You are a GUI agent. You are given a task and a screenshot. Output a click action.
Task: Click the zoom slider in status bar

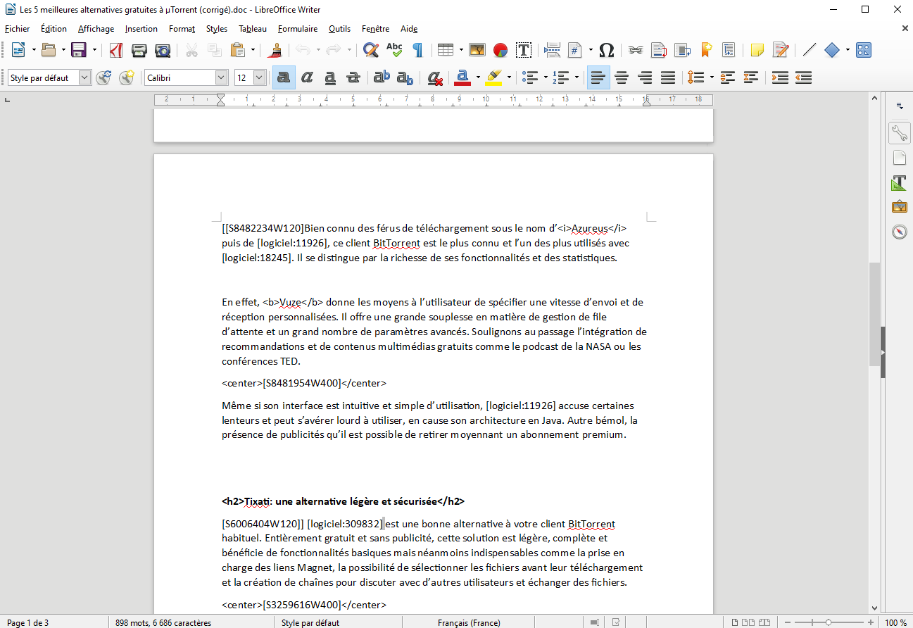[828, 622]
